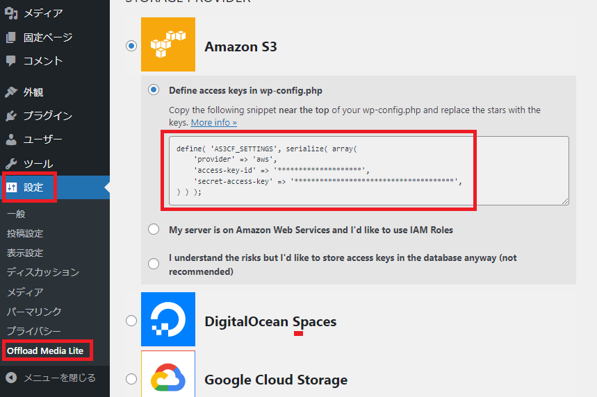Viewport: 597px width, 397px height.
Task: Choose the IAM Roles radio option
Action: 154,230
